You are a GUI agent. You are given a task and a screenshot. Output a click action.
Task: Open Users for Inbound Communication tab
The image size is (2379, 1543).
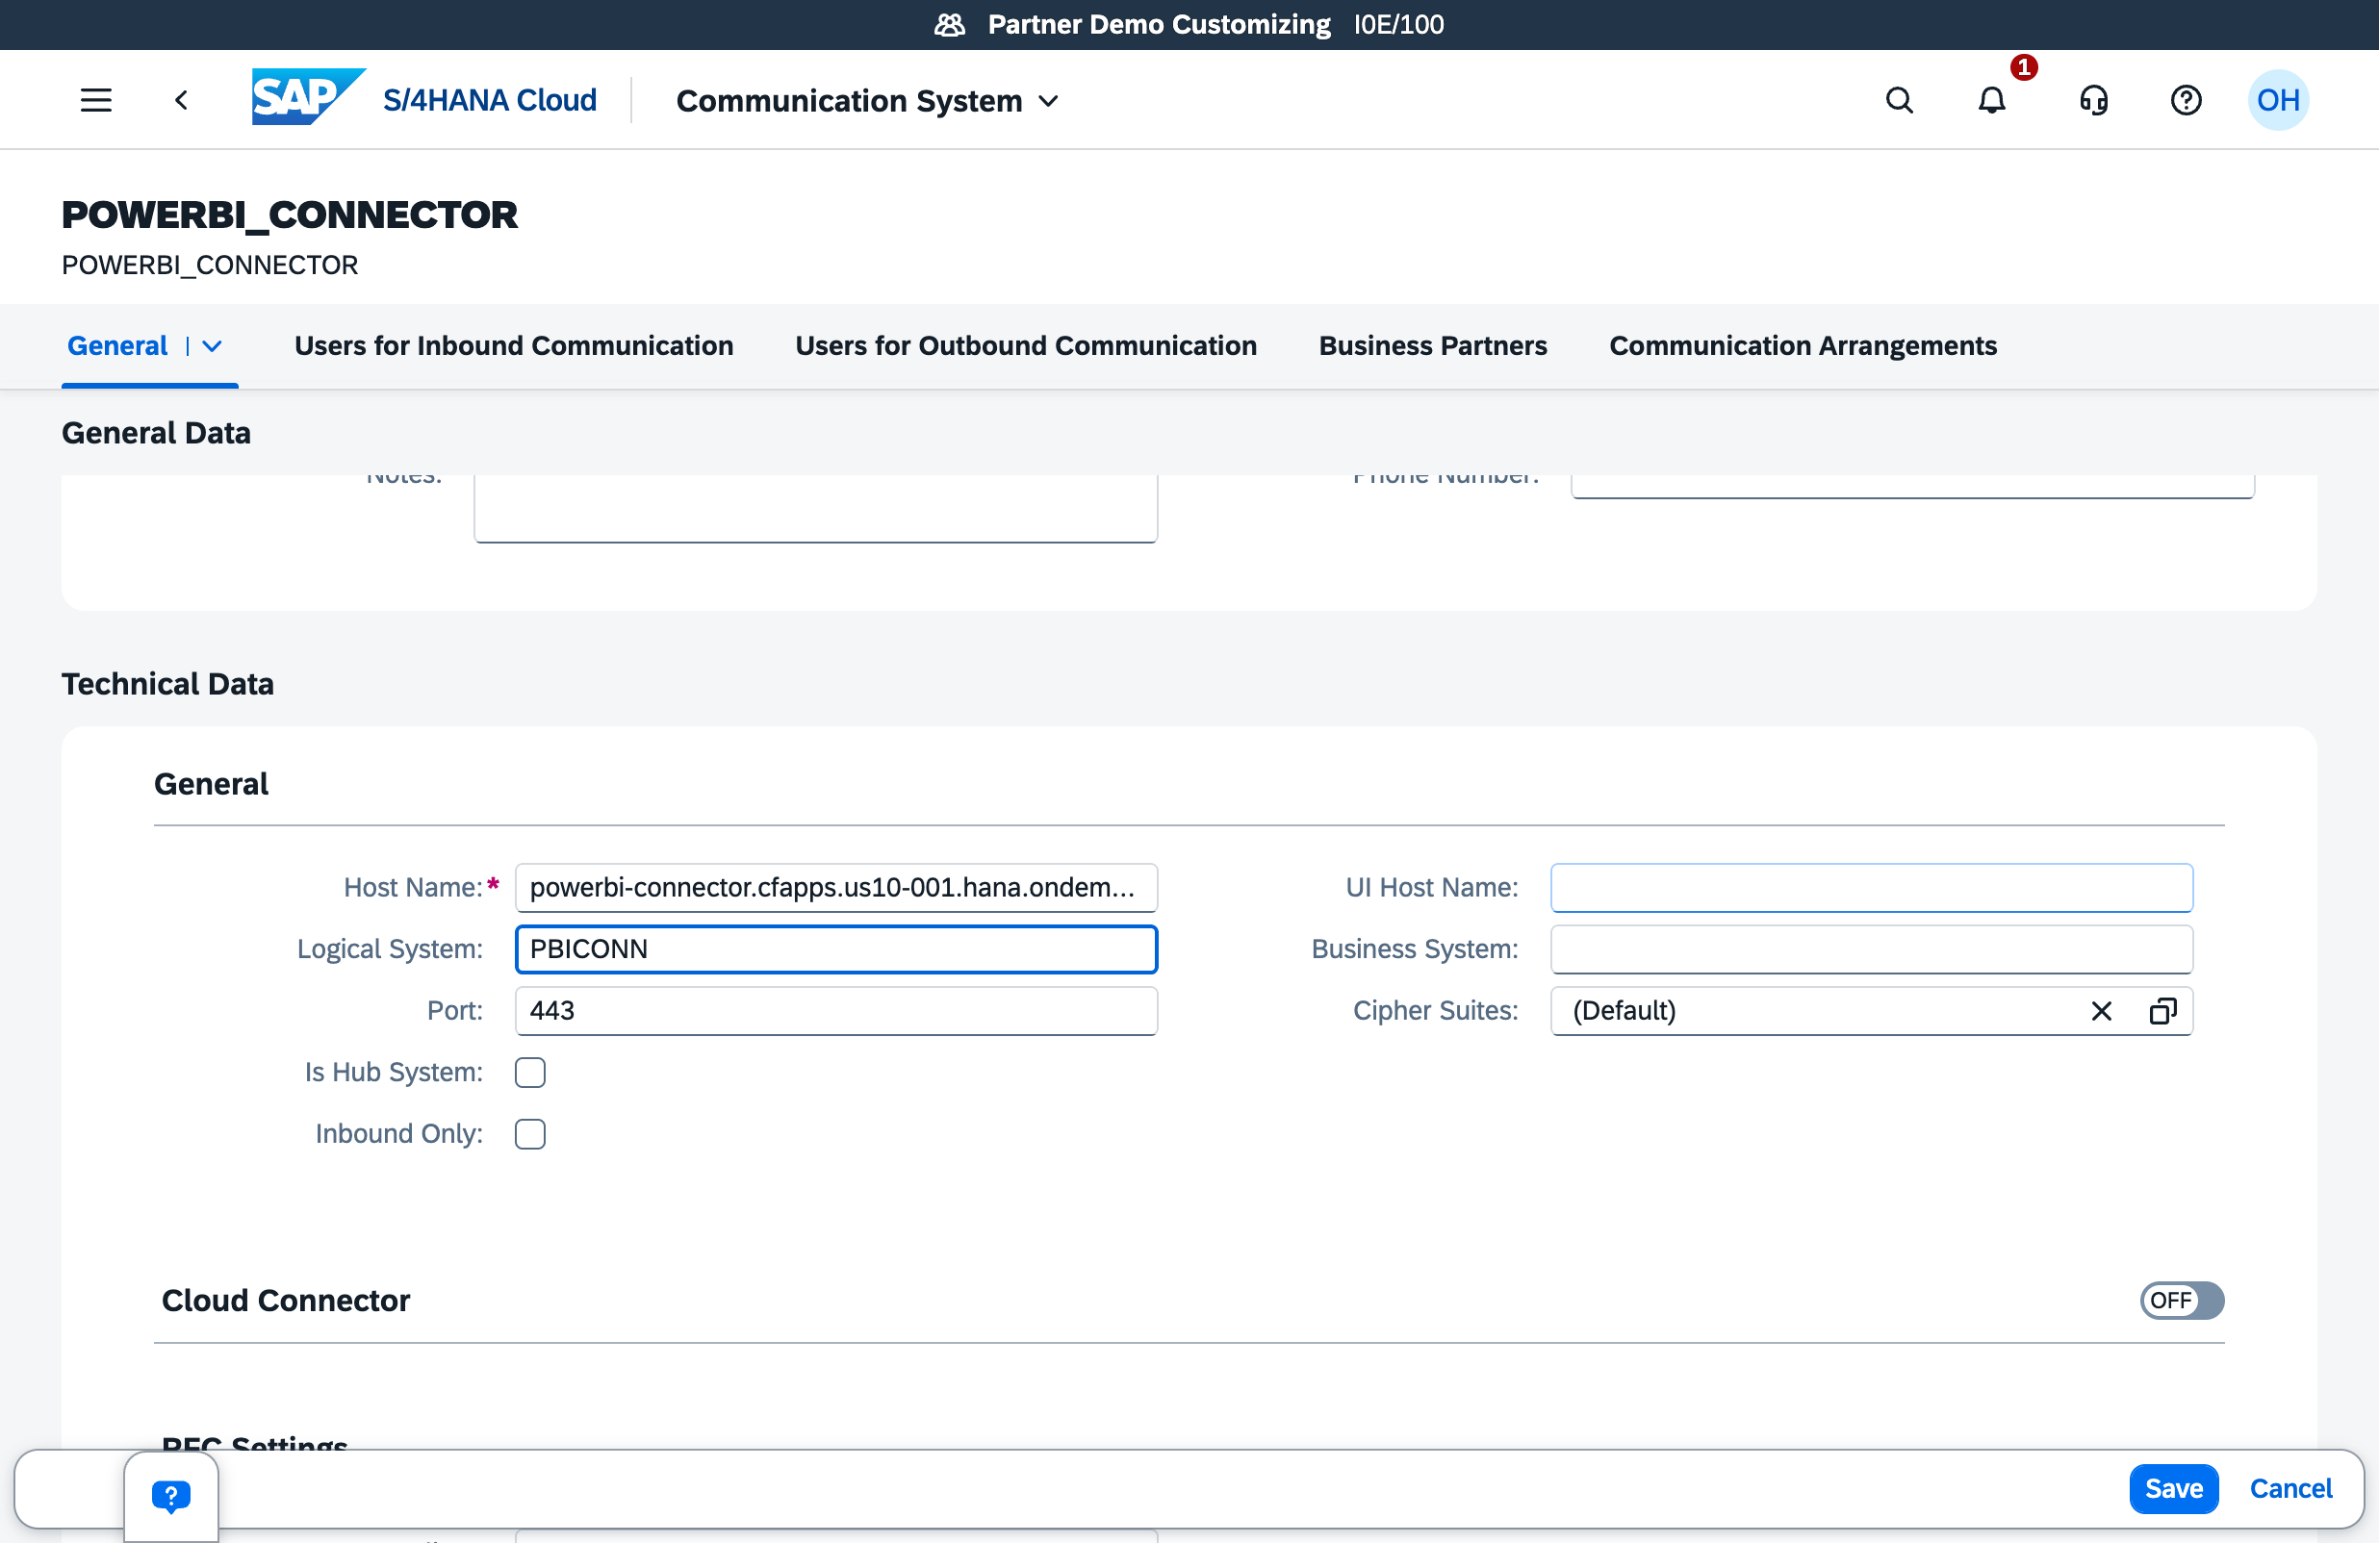514,345
